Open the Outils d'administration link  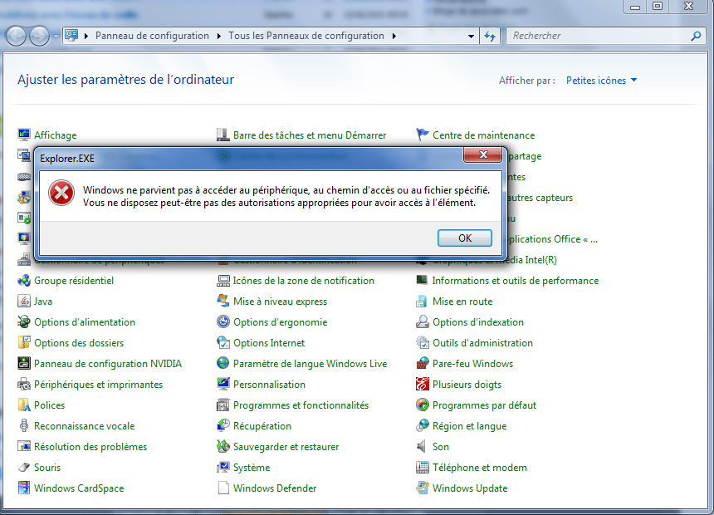[482, 343]
